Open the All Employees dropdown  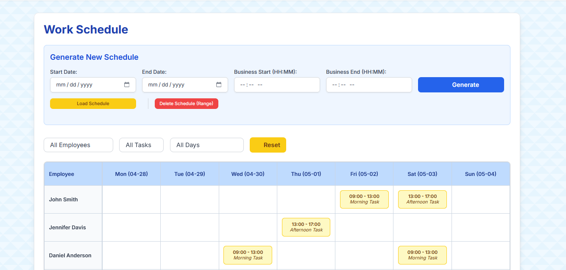coord(78,145)
